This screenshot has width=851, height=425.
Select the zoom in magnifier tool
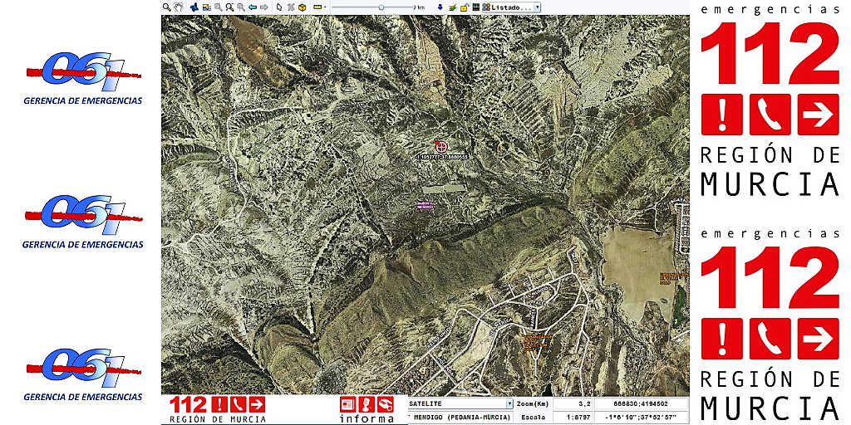219,7
